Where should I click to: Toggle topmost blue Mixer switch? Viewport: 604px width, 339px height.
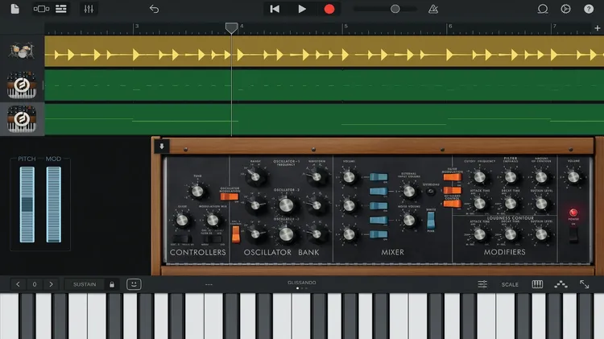[x=379, y=177]
